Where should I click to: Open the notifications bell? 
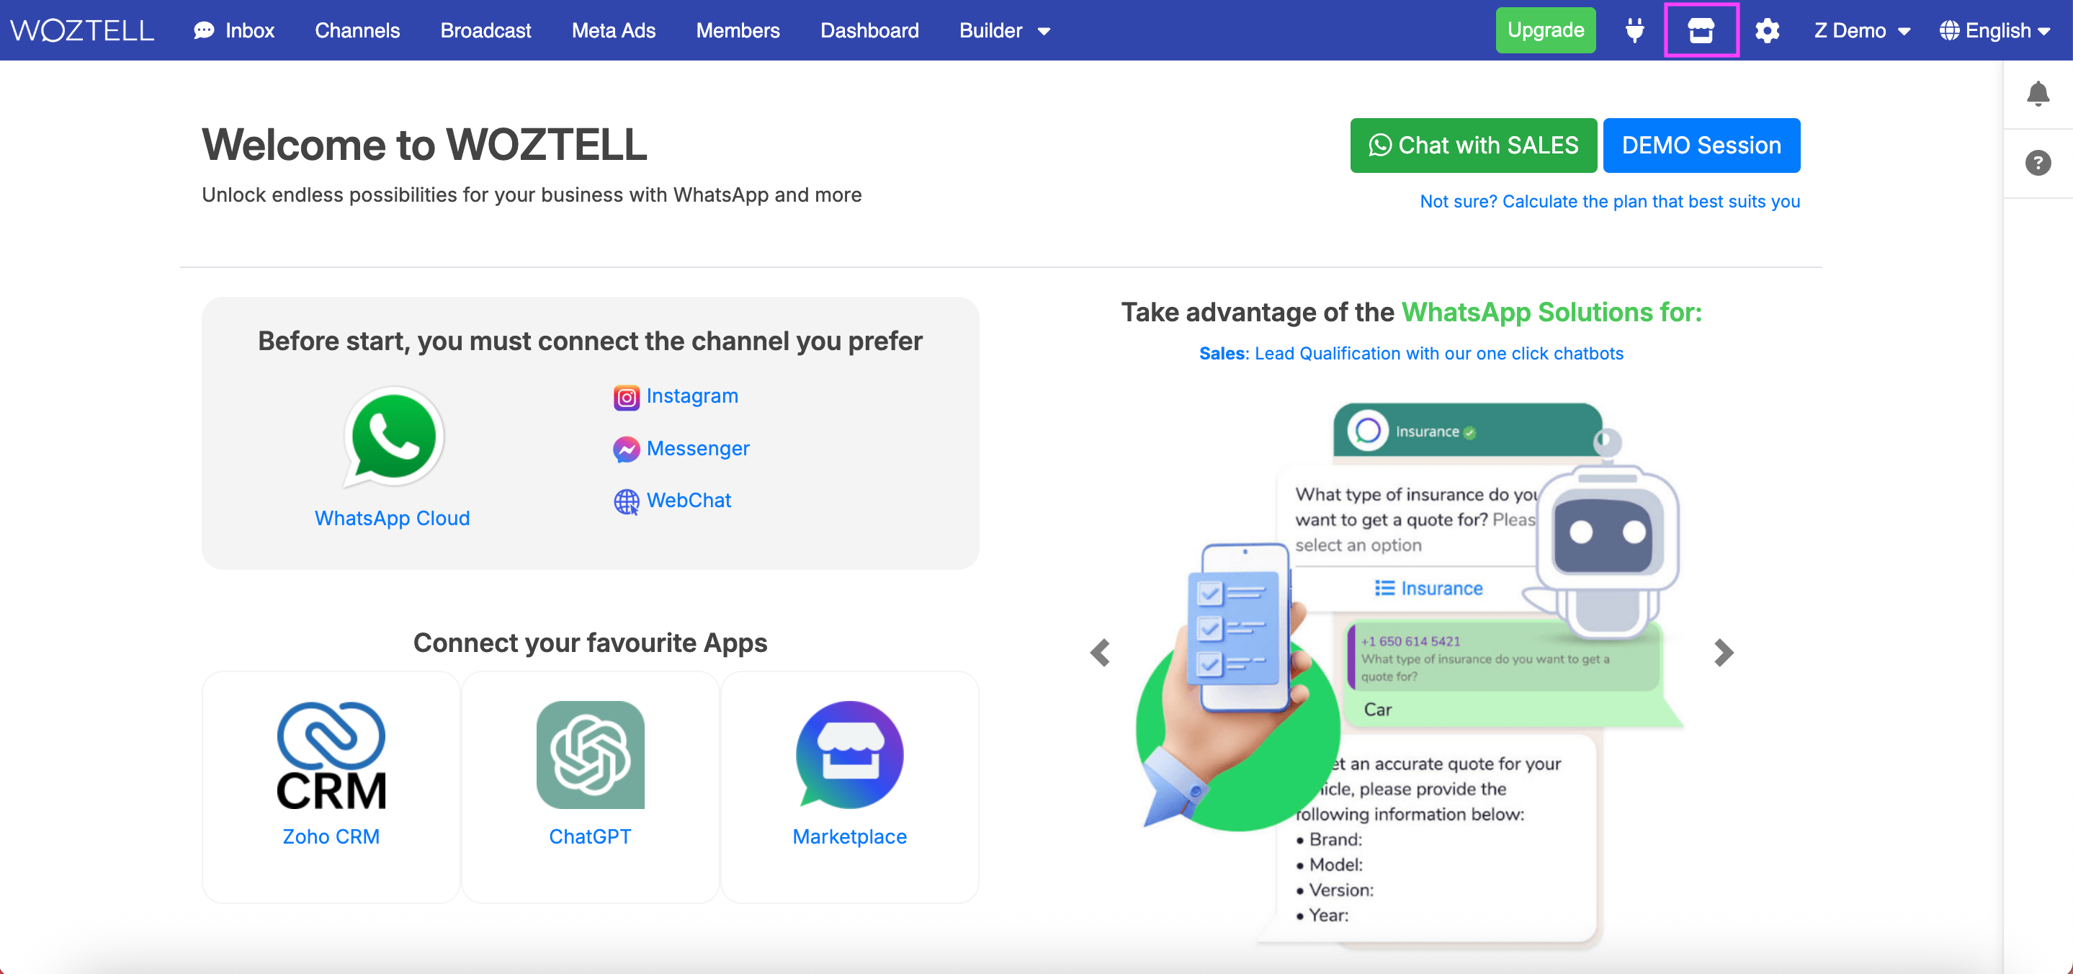2037,94
